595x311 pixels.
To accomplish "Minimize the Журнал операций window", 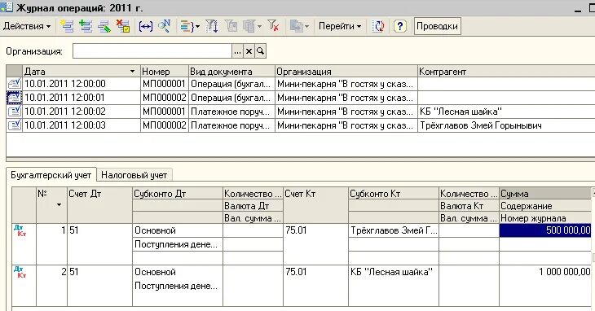I will point(578,10).
